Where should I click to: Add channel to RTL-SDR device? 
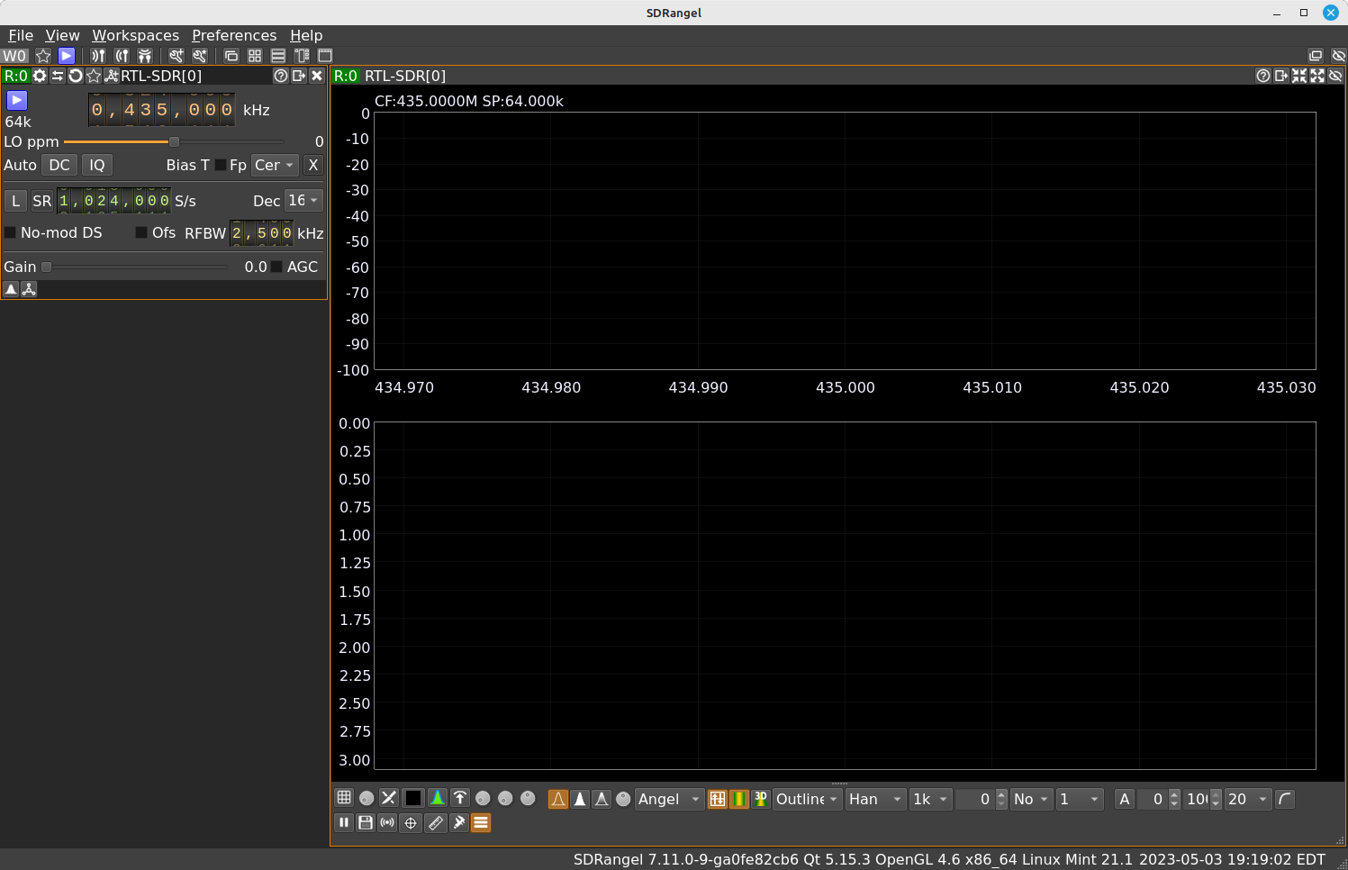coord(112,76)
